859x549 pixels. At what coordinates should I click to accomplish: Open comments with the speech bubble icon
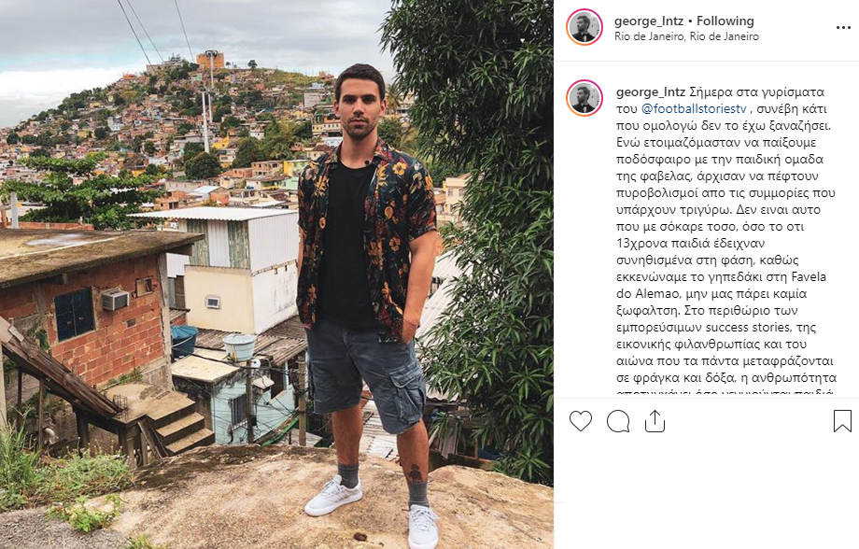coord(618,421)
